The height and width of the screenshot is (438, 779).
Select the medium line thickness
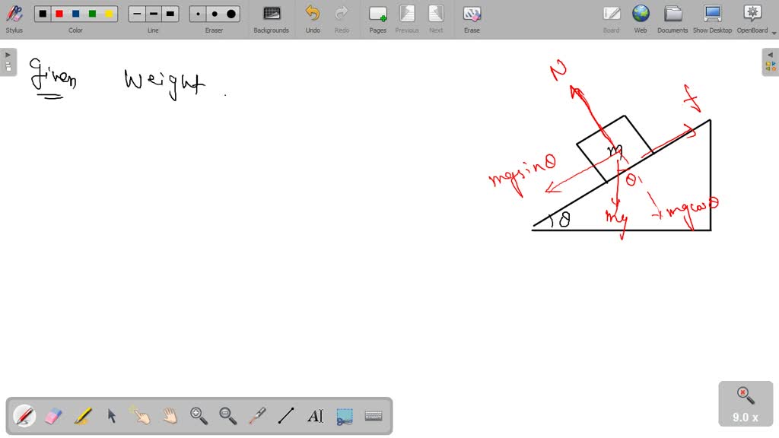coord(153,13)
